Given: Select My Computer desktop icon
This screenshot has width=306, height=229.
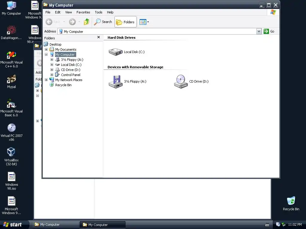Looking at the screenshot, I should pos(11,8).
